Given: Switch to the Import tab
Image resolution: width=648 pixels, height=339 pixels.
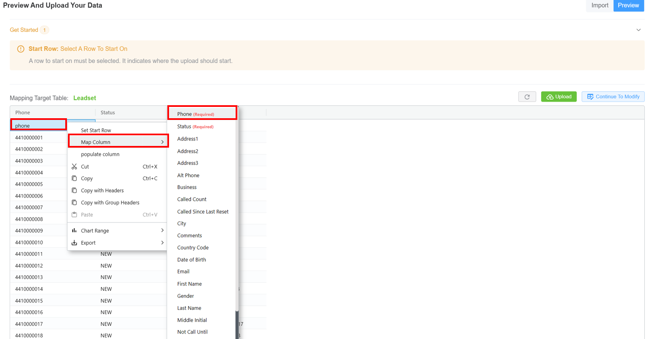Looking at the screenshot, I should pyautogui.click(x=599, y=5).
